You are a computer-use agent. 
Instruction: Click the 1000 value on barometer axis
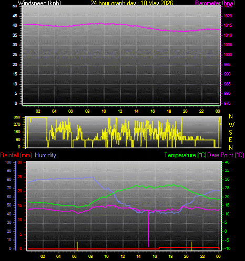click(x=228, y=55)
